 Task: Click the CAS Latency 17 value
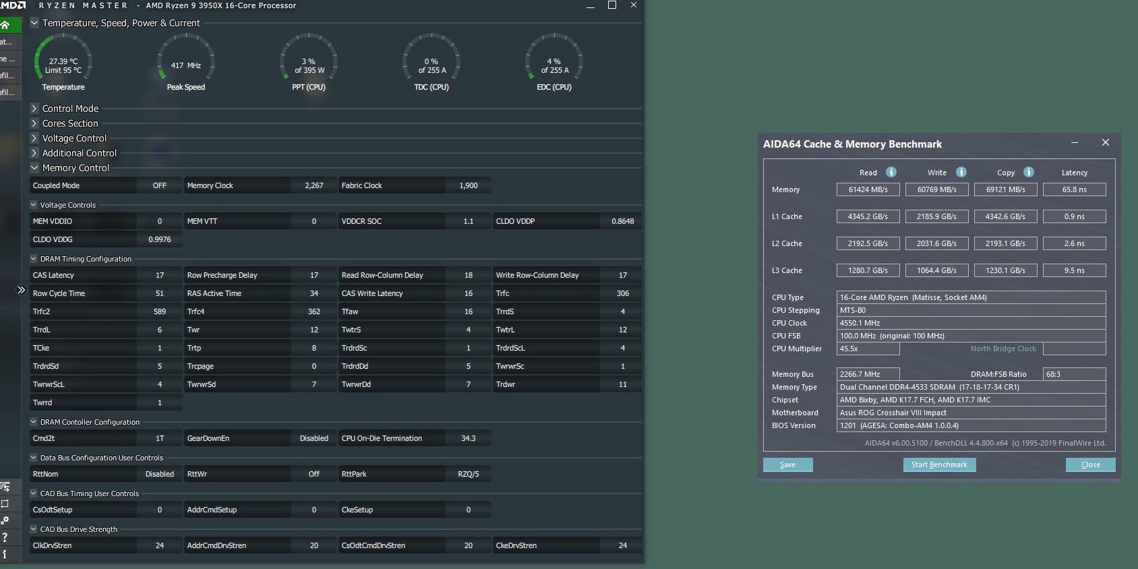pos(160,275)
